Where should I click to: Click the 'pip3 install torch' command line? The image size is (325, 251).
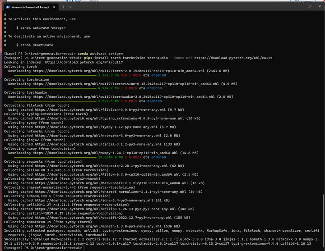click(138, 58)
